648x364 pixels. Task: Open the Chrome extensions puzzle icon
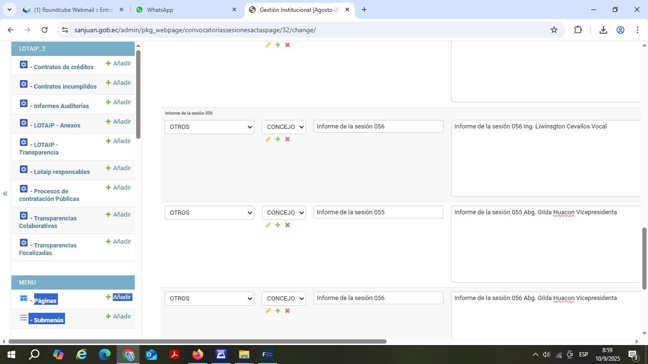coord(578,30)
